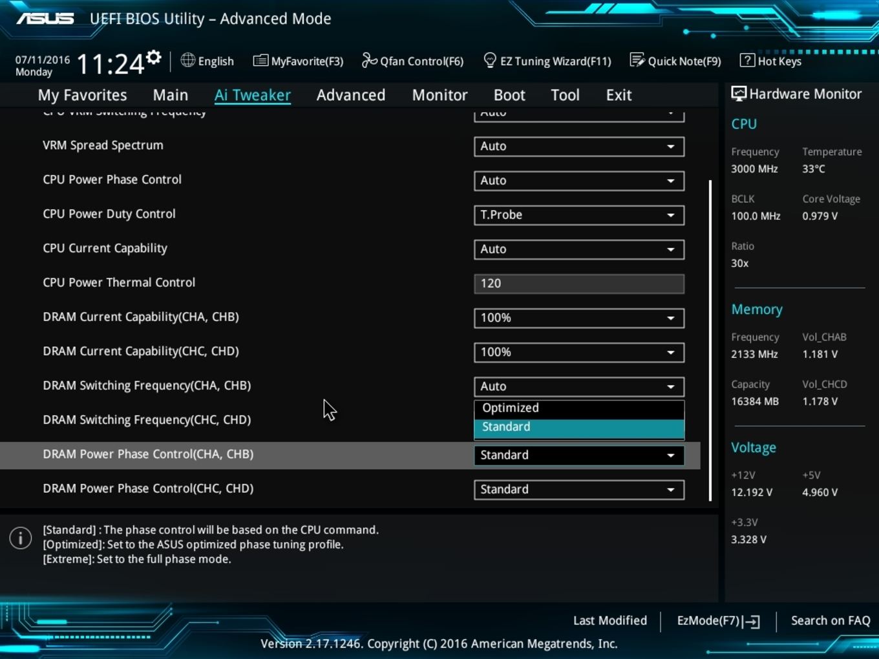The width and height of the screenshot is (879, 659).
Task: Open DRAM Current Capability(CHC, CHD) dropdown
Action: [x=579, y=351]
